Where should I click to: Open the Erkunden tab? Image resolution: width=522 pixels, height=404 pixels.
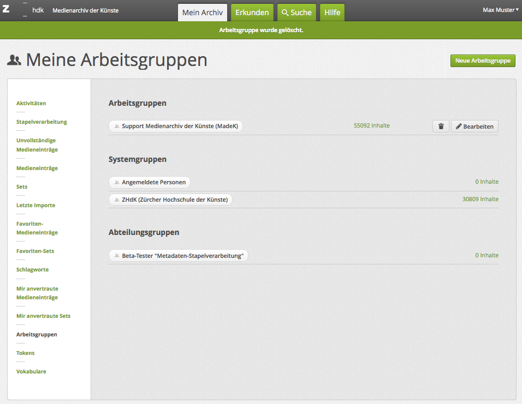[252, 13]
